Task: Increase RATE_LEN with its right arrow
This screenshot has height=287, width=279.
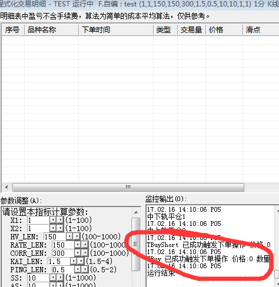Action: click(85, 245)
